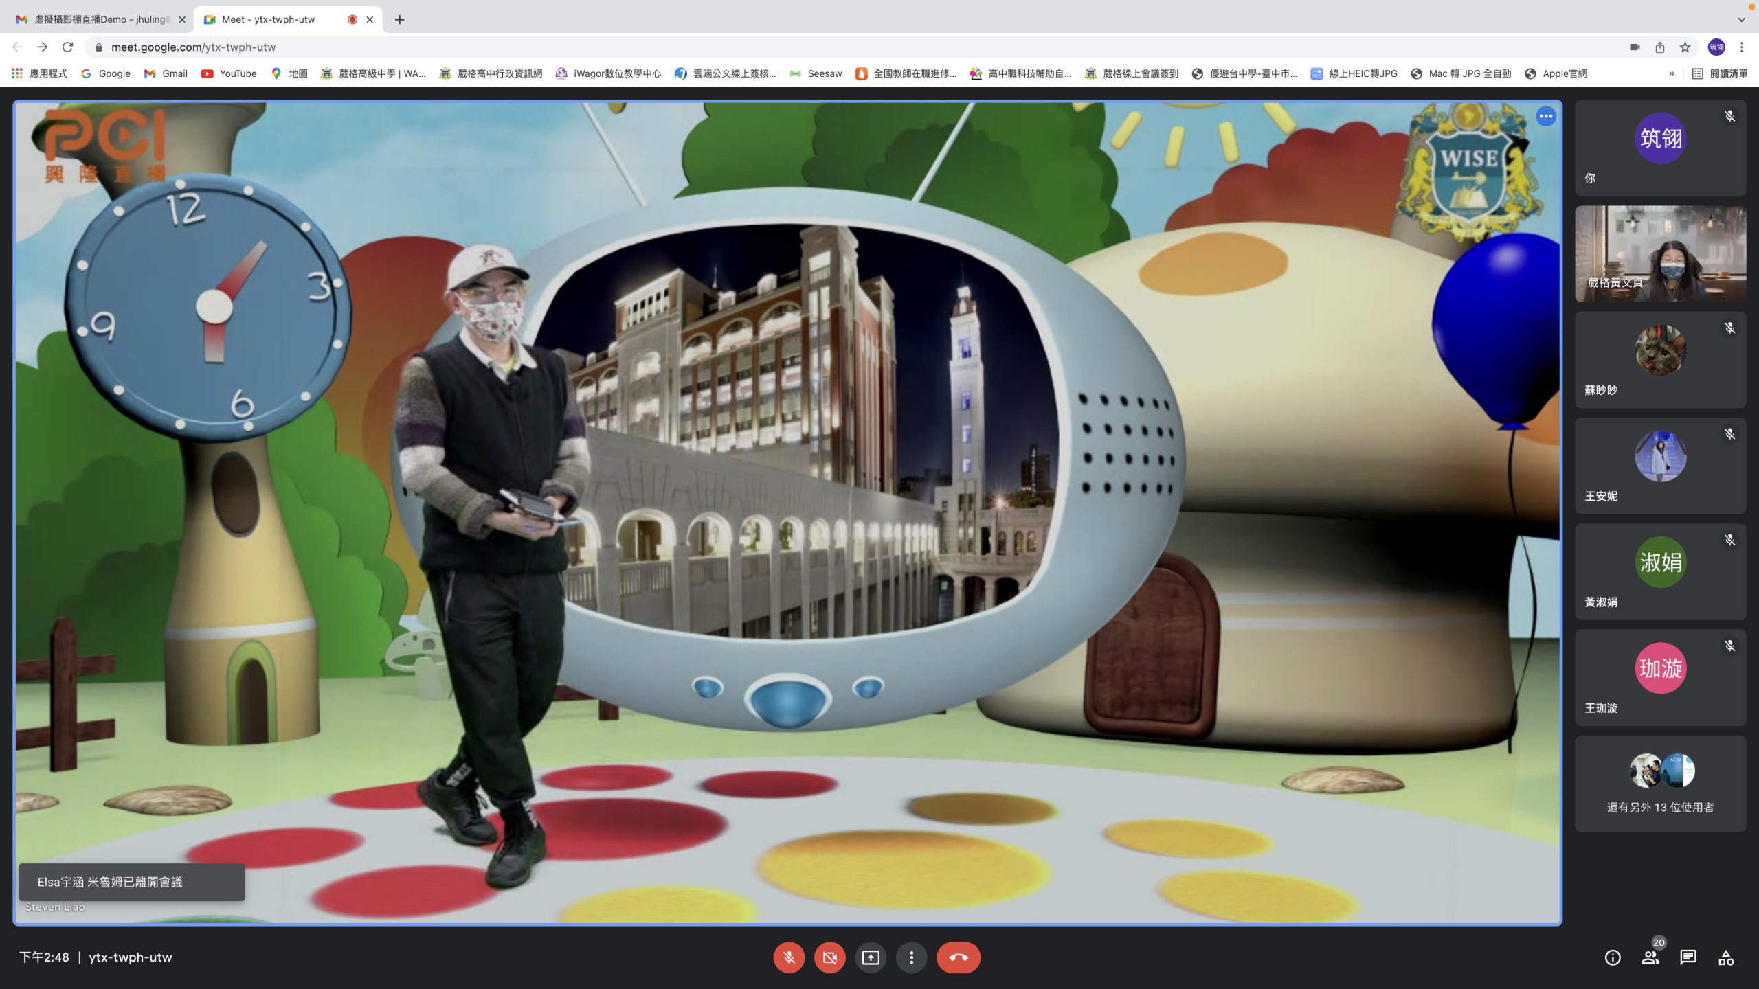Open the chat messages panel

1688,957
